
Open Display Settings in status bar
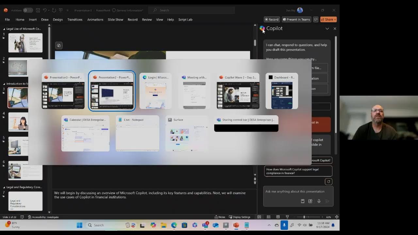239,217
